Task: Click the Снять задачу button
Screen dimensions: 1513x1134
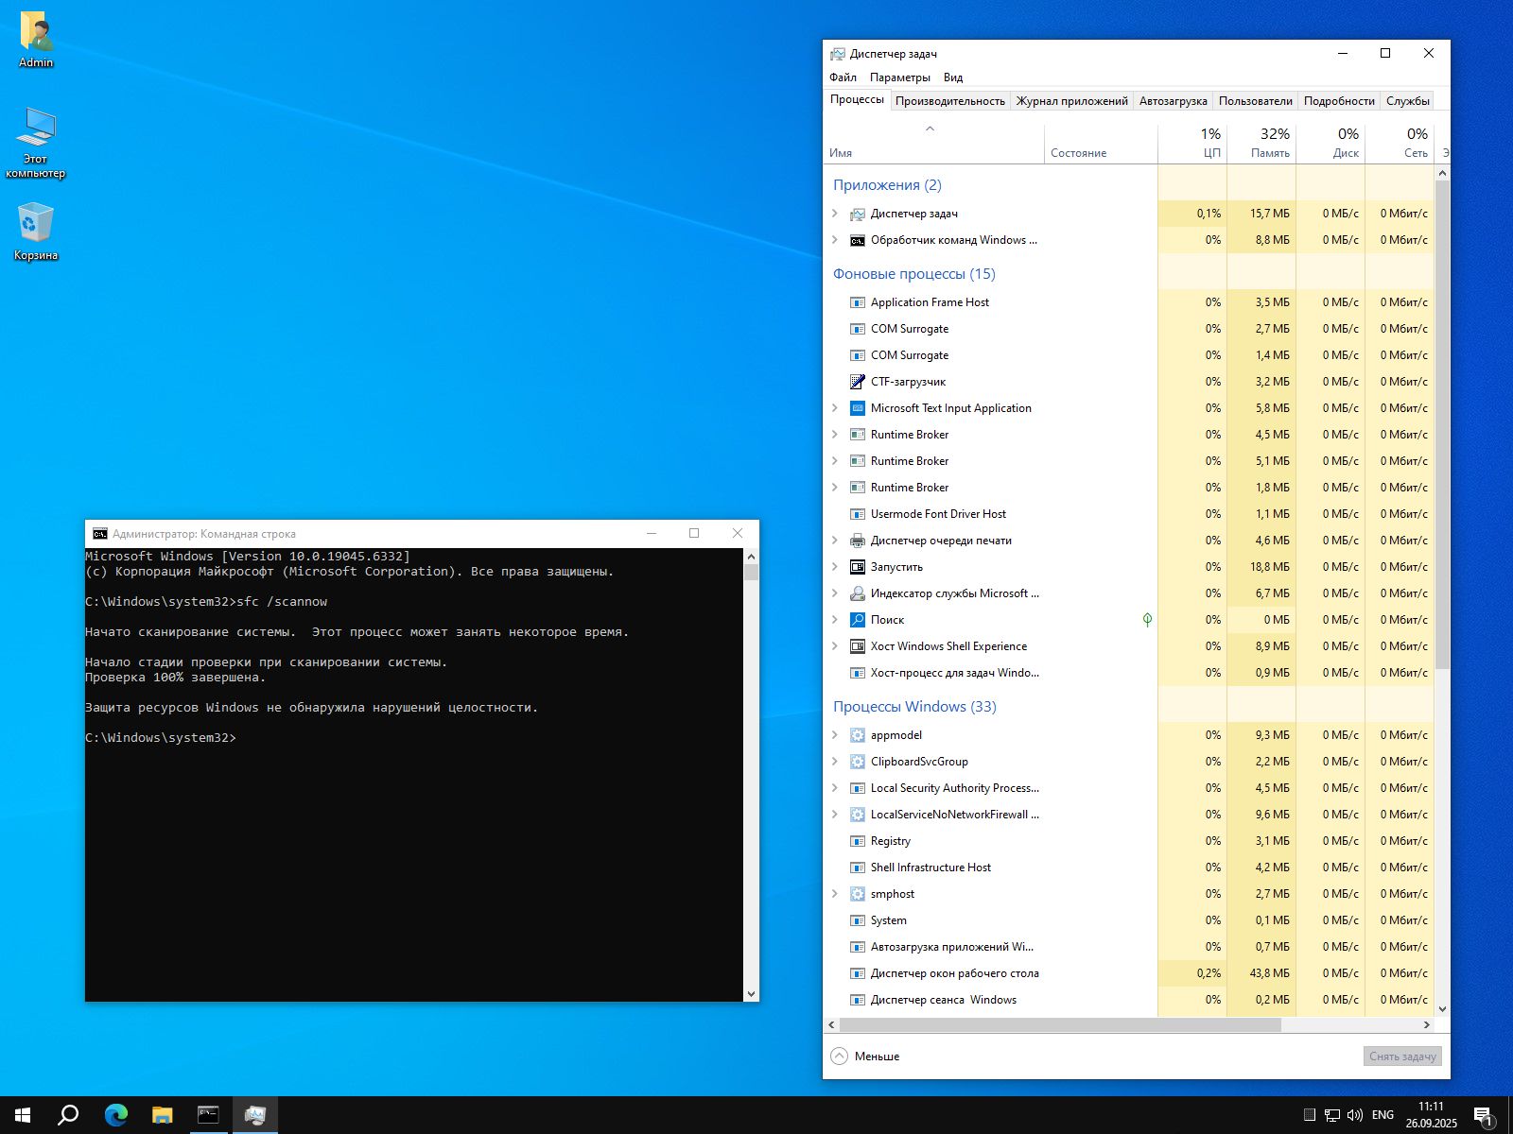Action: tap(1402, 1057)
